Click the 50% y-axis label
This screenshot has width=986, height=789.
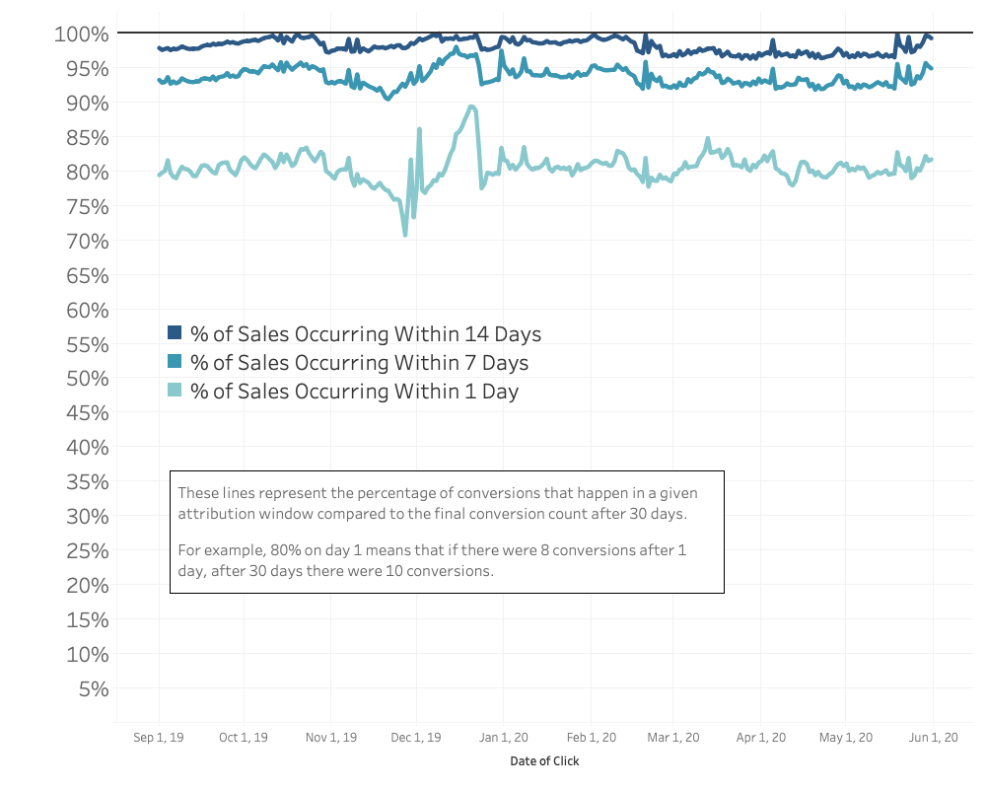pyautogui.click(x=86, y=378)
